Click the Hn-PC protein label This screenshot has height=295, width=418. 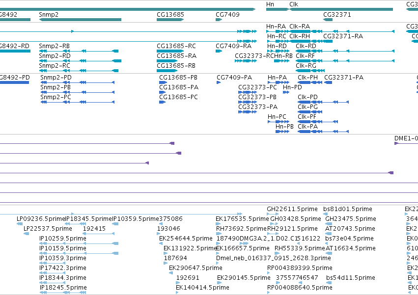[x=277, y=117]
